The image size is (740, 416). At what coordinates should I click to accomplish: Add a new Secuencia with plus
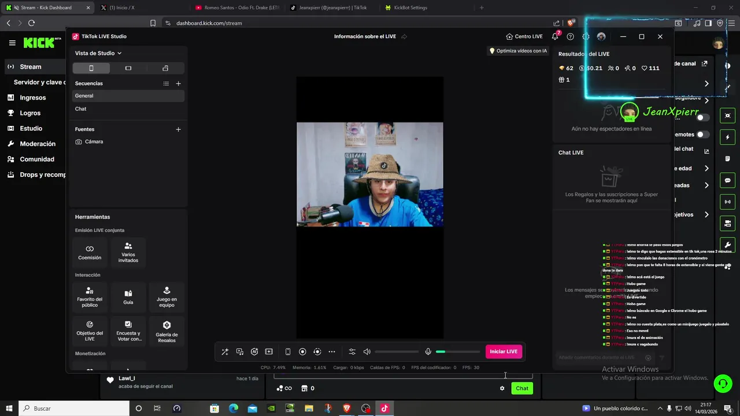tap(178, 84)
